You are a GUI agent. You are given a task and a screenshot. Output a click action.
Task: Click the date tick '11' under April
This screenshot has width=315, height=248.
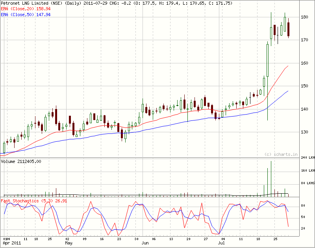pyautogui.click(x=26, y=239)
